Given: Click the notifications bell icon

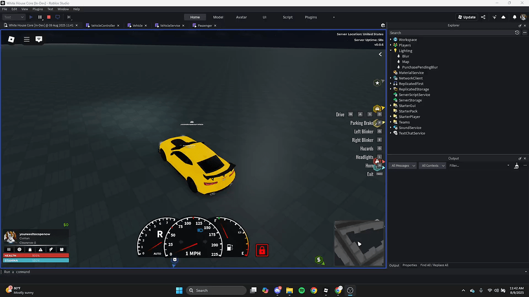Looking at the screenshot, I should [x=514, y=17].
